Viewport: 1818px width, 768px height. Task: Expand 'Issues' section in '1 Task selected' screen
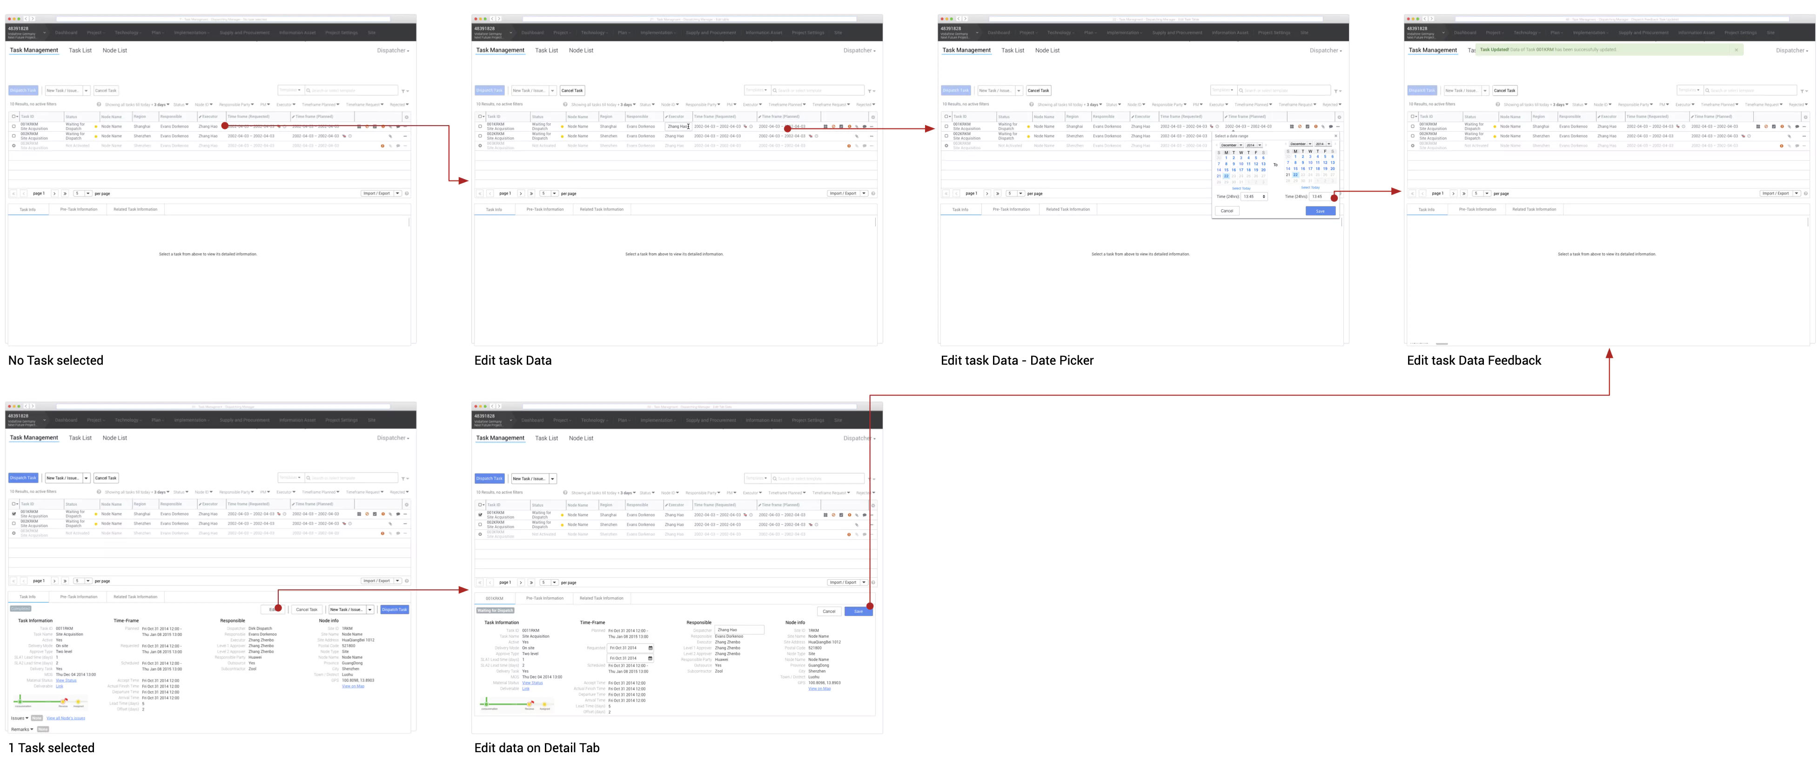[20, 718]
